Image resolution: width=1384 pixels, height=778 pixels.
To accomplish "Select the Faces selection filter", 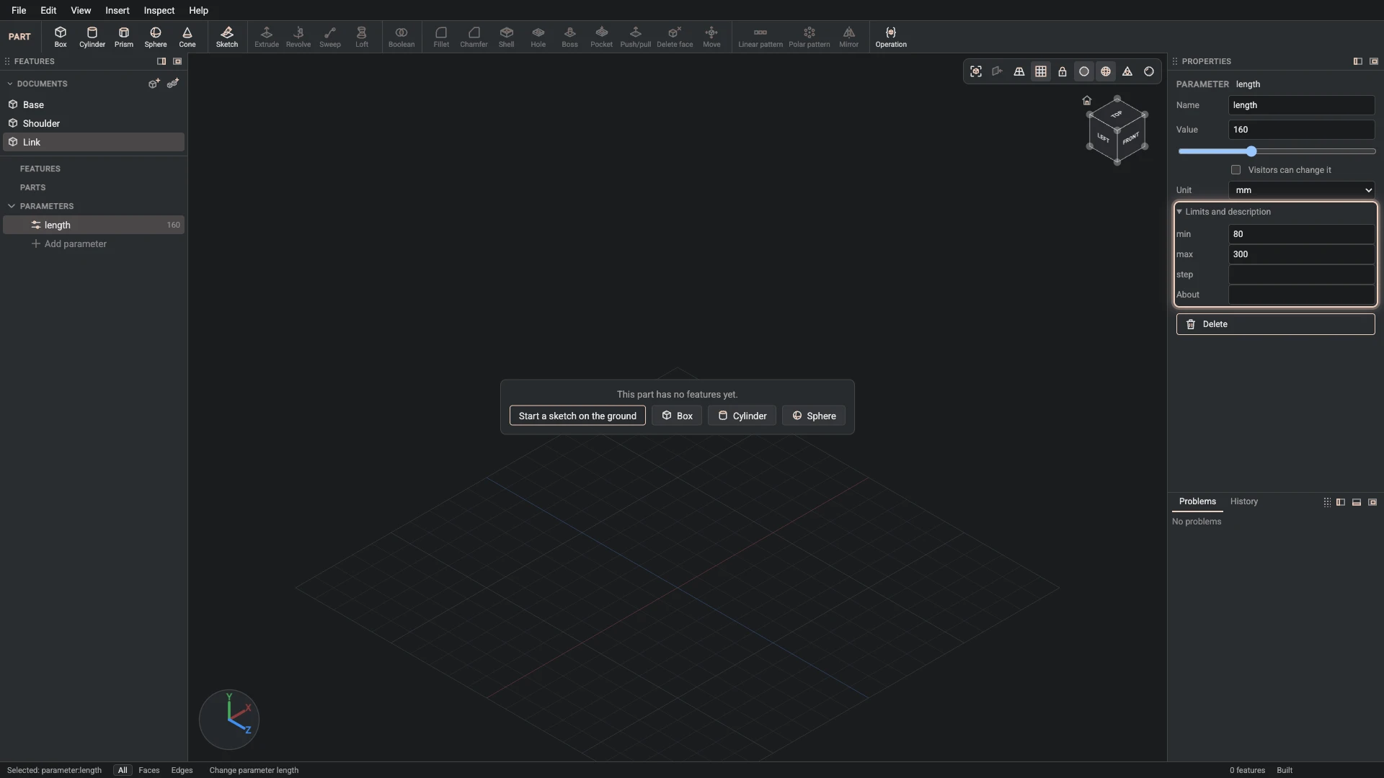I will tap(149, 770).
